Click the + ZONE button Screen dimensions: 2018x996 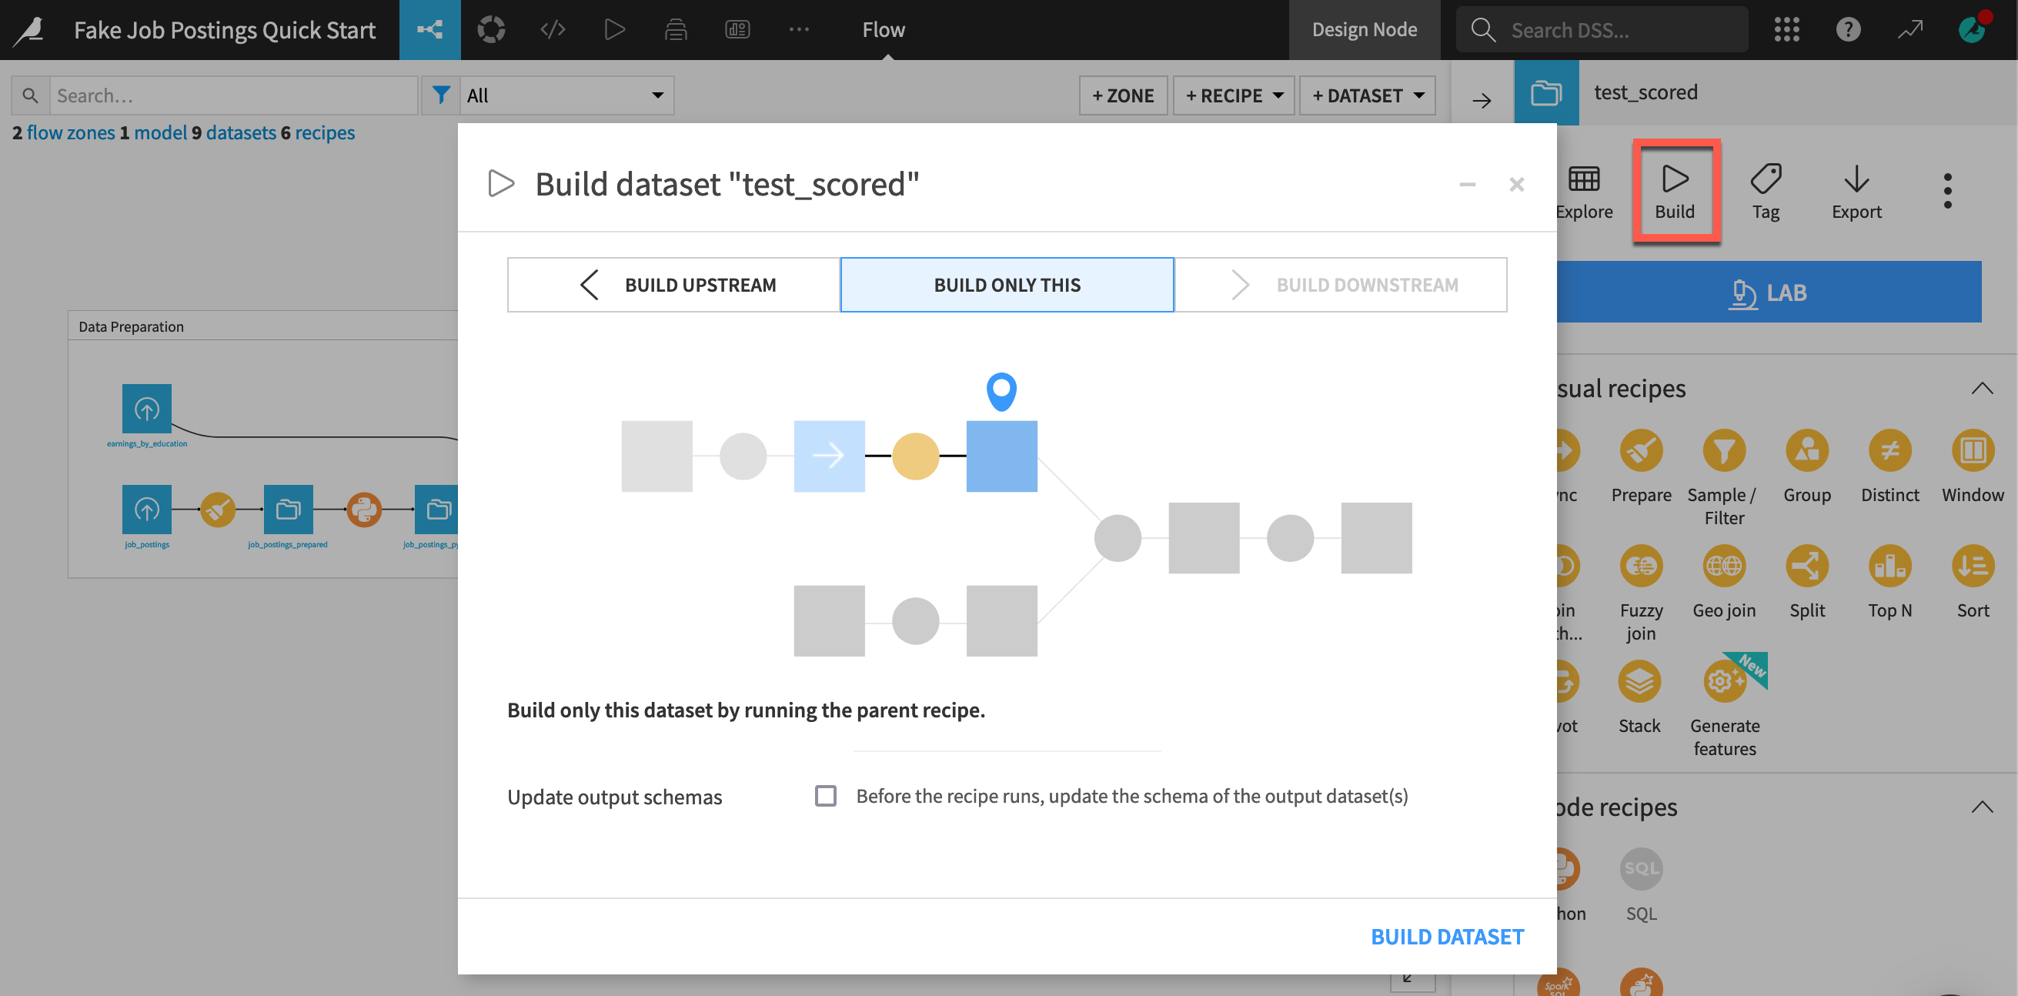(x=1124, y=95)
